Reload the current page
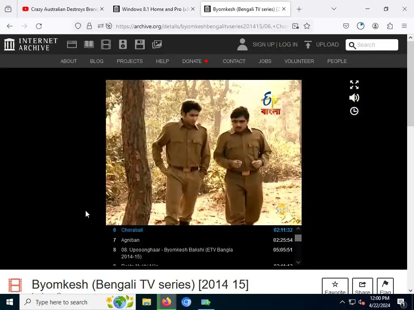414x310 pixels. coord(39,26)
